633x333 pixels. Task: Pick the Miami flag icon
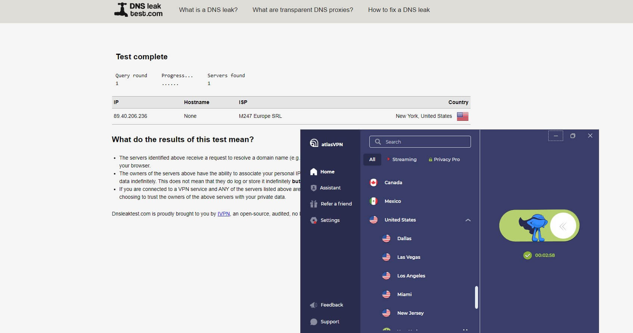coord(386,294)
